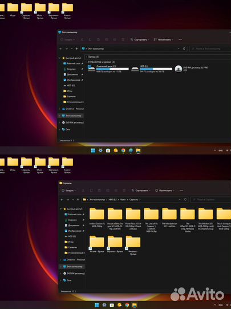Click Delete trash icon in Сериалы window
This screenshot has height=309, width=231.
click(x=124, y=191)
